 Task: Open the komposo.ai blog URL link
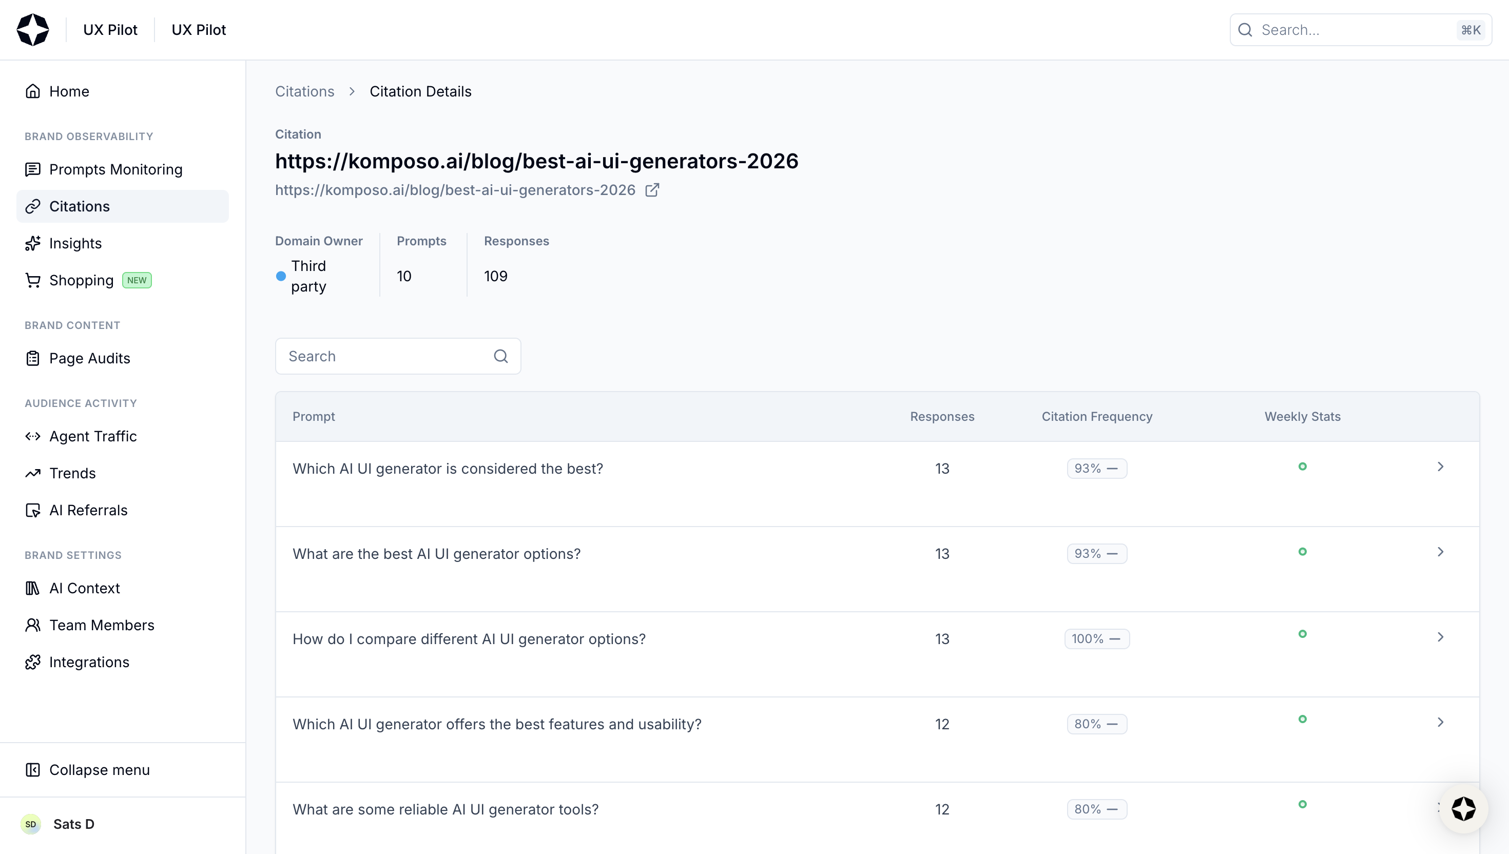tap(455, 190)
